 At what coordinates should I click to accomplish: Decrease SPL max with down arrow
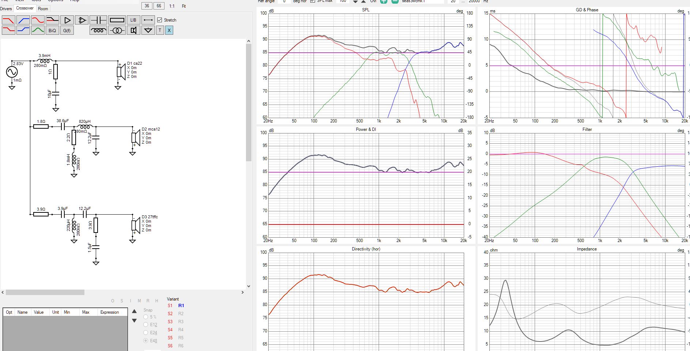point(355,1)
